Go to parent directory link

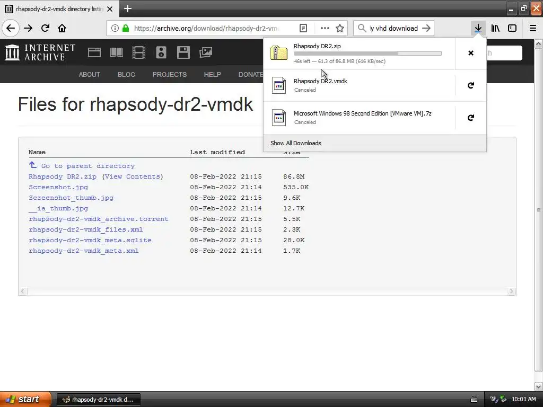pos(88,166)
